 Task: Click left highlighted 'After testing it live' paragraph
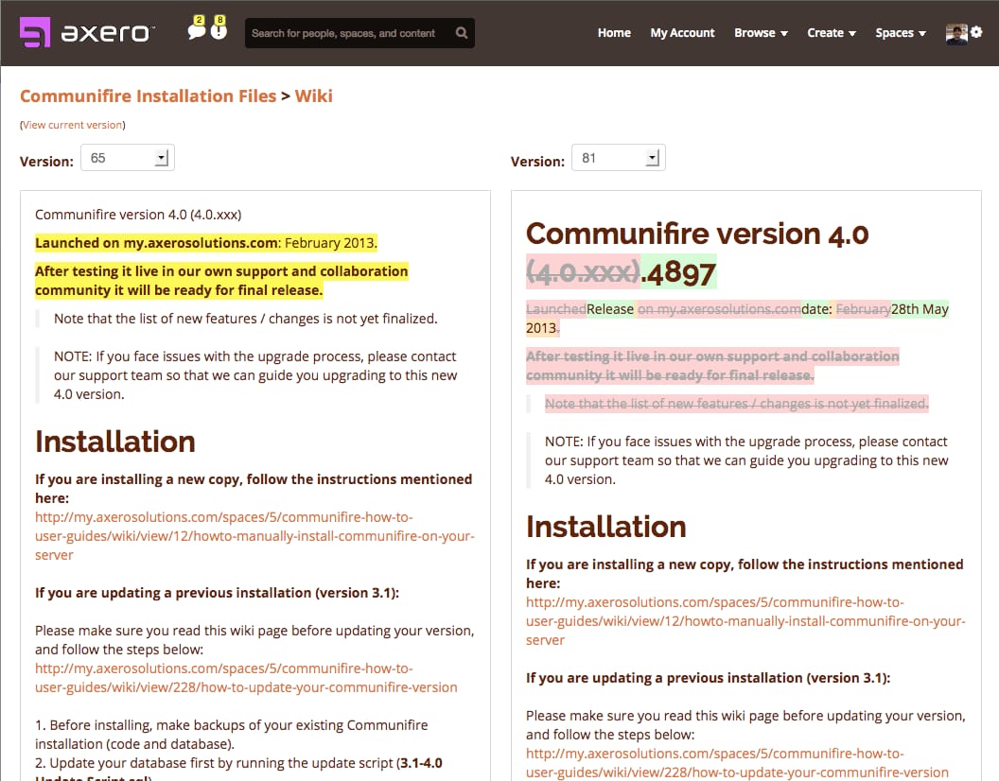point(221,280)
